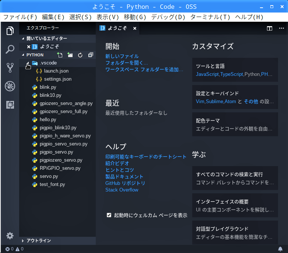
Task: Open the Search view in activity bar
Action: coord(10,49)
